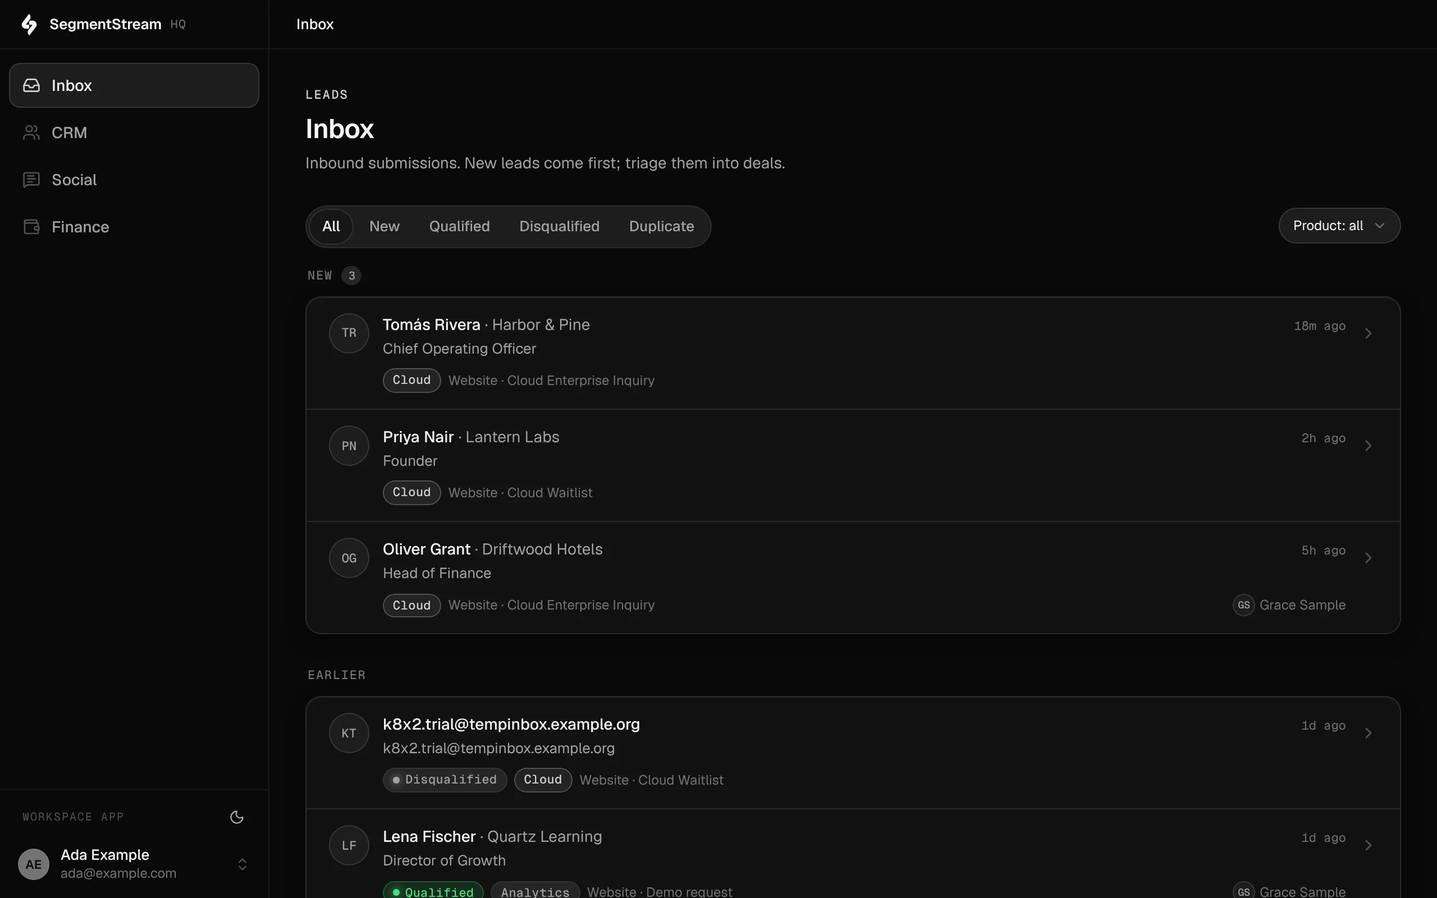
Task: Click the New count badge showing 3
Action: [351, 276]
